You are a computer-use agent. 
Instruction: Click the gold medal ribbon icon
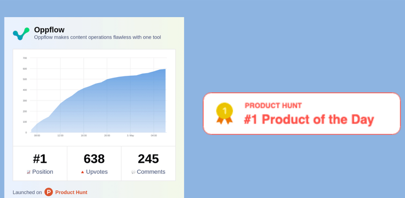(225, 113)
